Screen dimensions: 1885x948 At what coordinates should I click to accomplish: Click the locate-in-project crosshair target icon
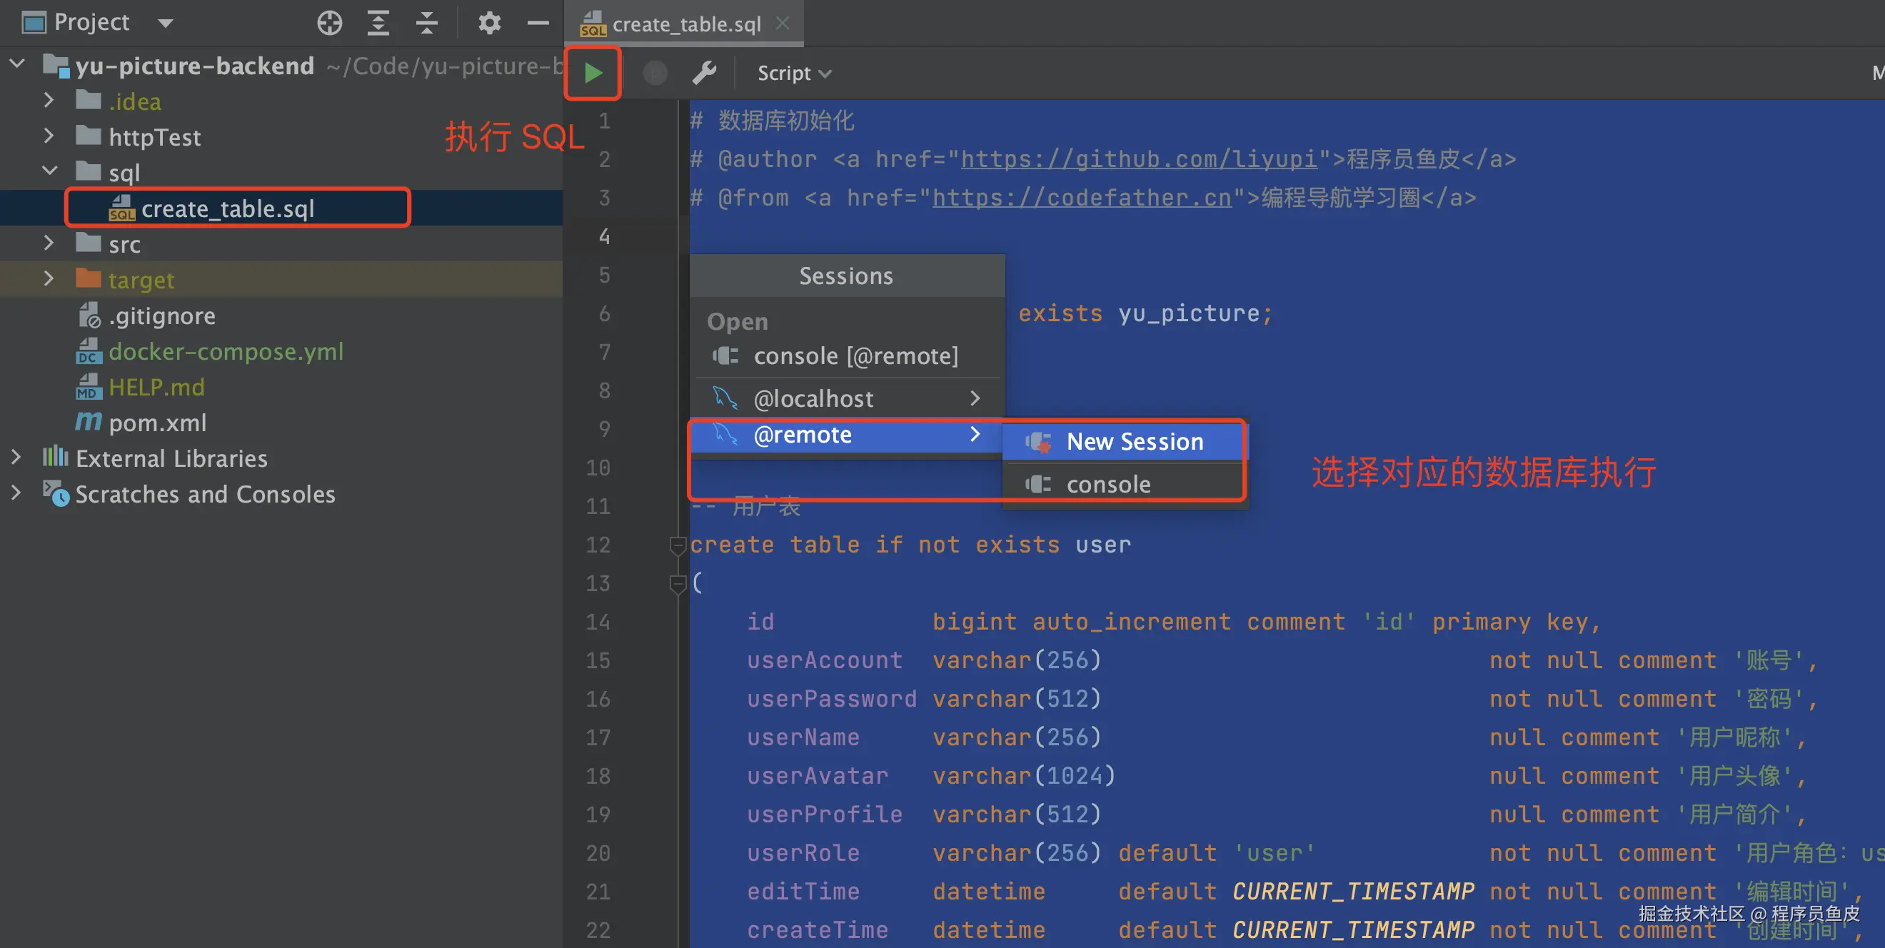329,23
